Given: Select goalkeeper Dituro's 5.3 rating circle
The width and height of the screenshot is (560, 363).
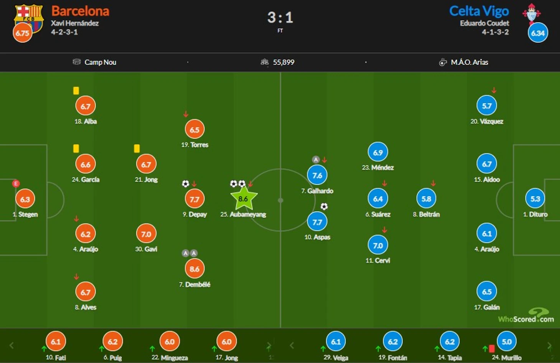Looking at the screenshot, I should [x=535, y=199].
